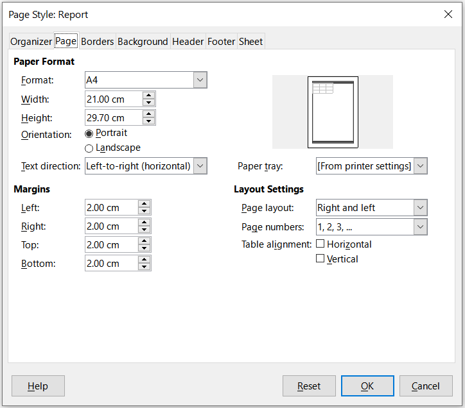Screen dimensions: 465x408
Task: Click the Right margin input field
Action: coord(111,226)
